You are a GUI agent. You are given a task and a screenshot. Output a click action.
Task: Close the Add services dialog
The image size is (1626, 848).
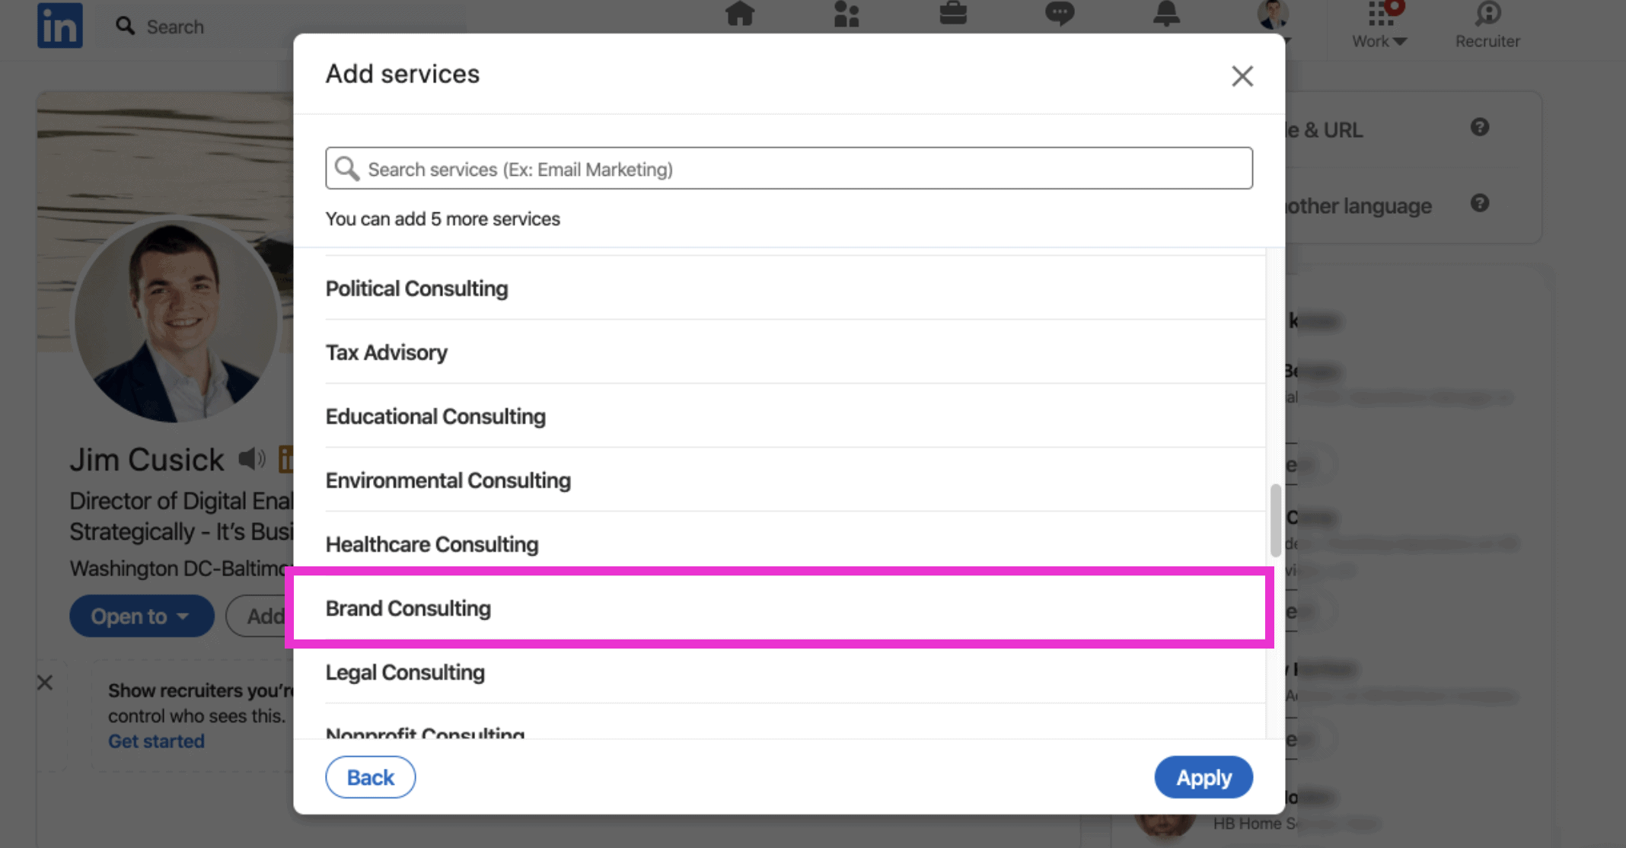click(x=1242, y=75)
